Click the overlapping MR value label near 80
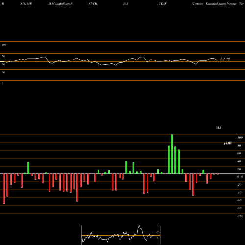Screen dimensions: 245x245 [228, 143]
